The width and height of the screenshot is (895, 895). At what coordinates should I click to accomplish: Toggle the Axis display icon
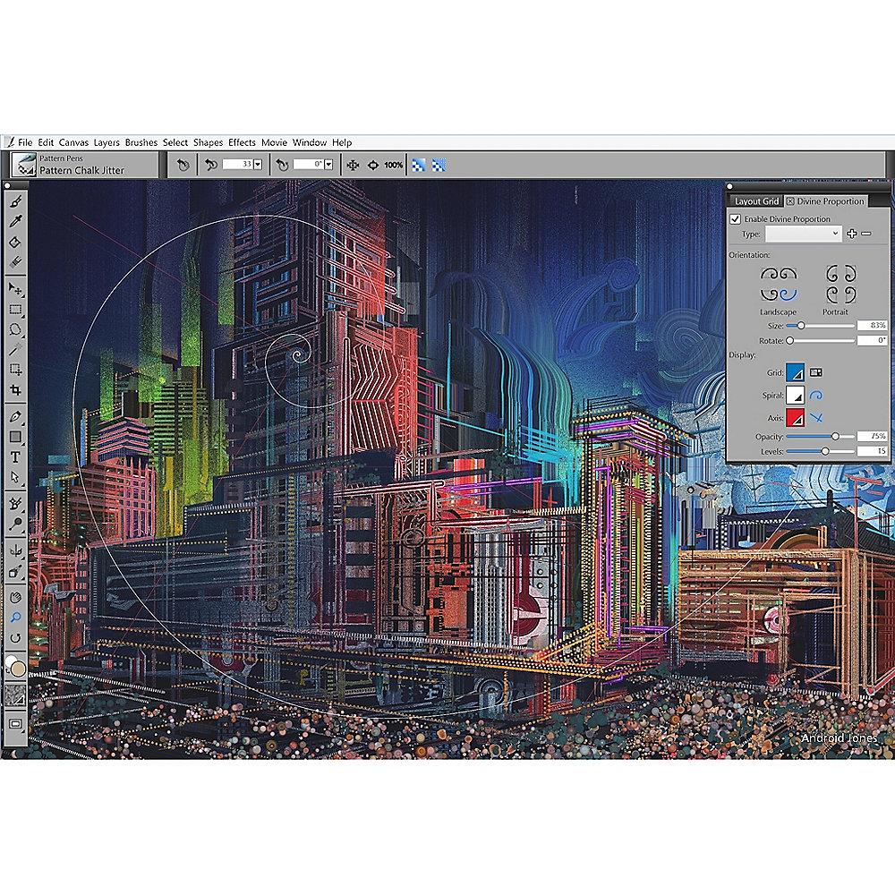(816, 418)
